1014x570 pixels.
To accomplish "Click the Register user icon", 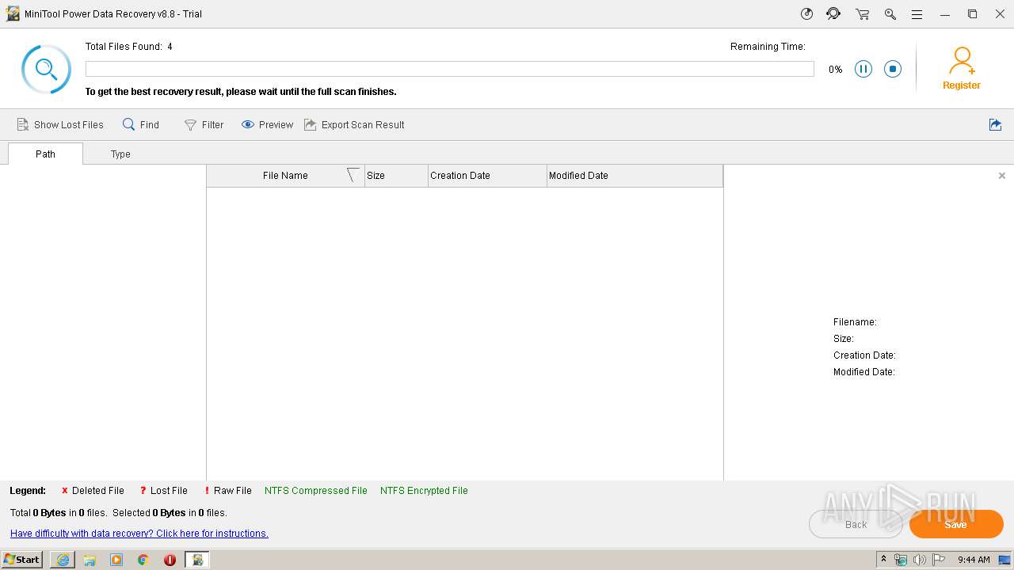I will (962, 60).
